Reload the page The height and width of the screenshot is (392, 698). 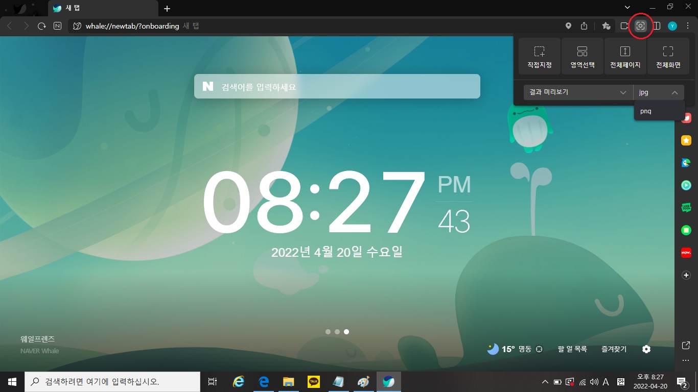tap(42, 26)
